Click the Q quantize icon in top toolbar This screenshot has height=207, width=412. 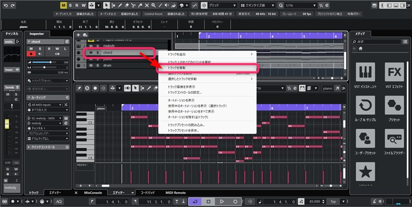pos(281,5)
